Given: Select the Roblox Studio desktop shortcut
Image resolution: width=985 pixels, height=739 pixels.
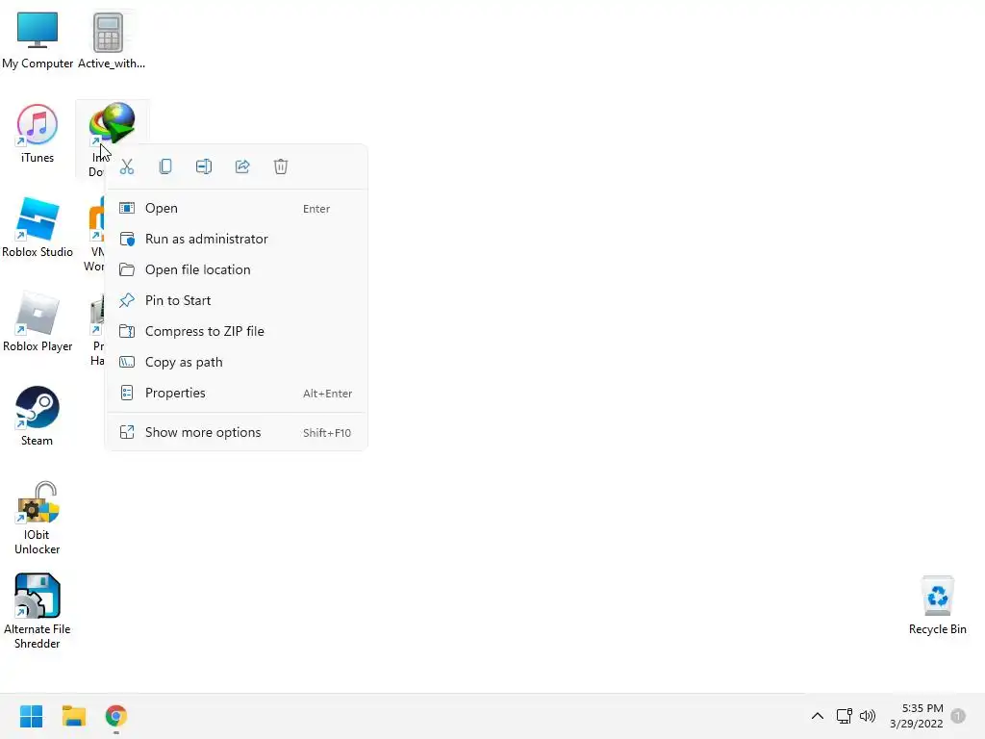Looking at the screenshot, I should pyautogui.click(x=38, y=227).
